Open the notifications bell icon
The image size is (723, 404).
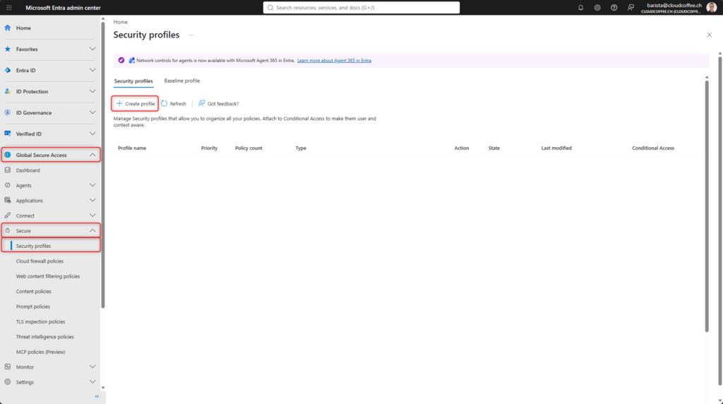(x=580, y=7)
